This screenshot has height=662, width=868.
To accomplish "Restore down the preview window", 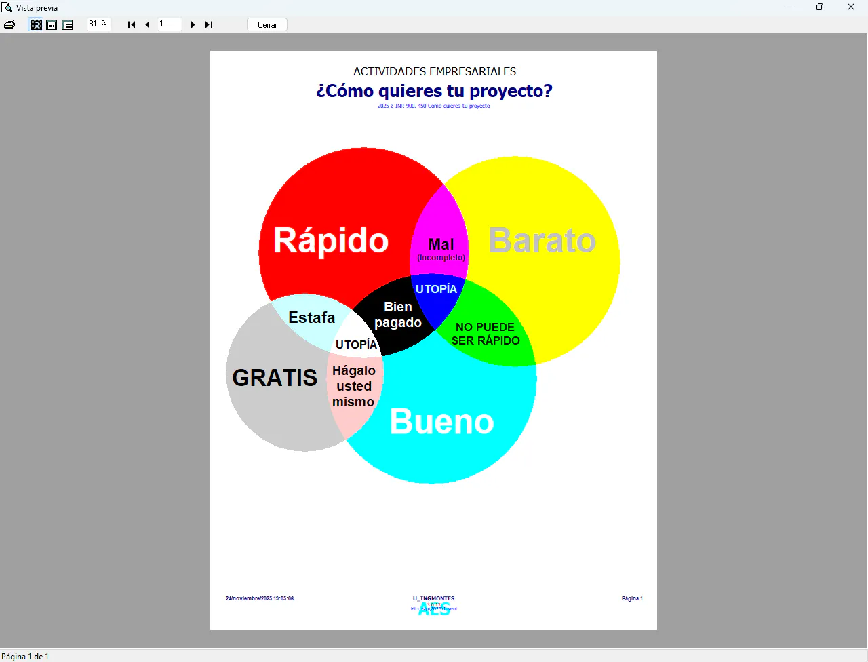I will click(x=820, y=7).
